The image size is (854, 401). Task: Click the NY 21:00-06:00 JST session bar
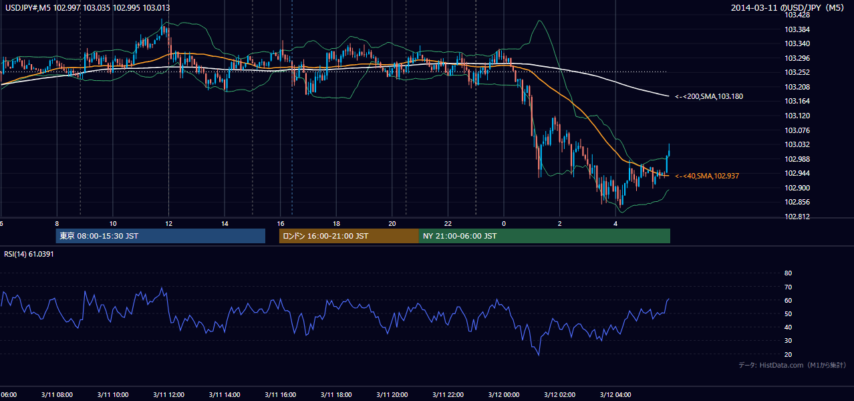[x=545, y=236]
